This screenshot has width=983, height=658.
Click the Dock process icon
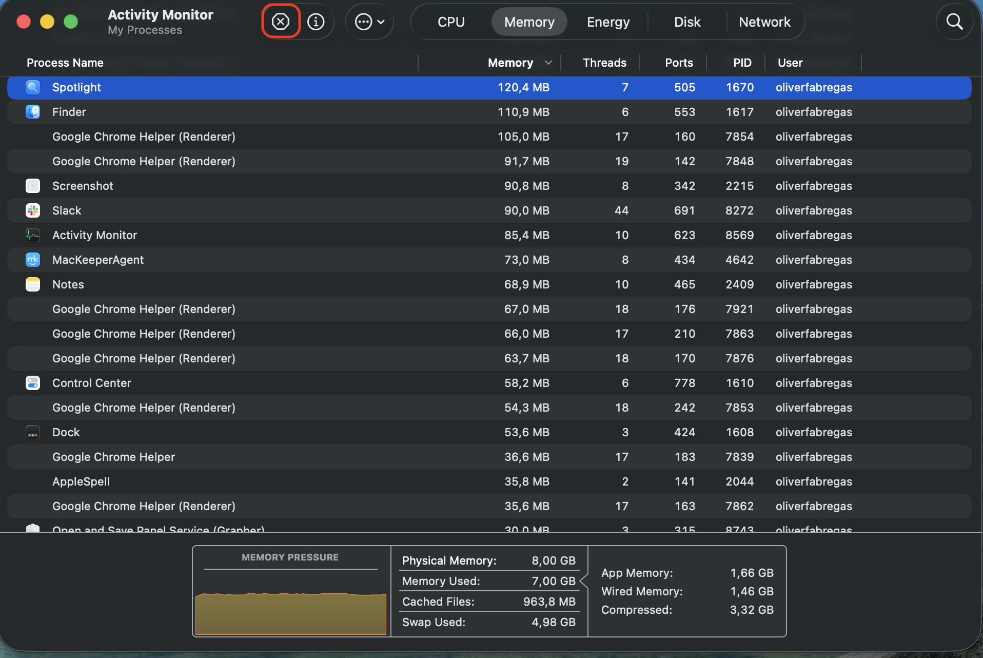click(33, 432)
